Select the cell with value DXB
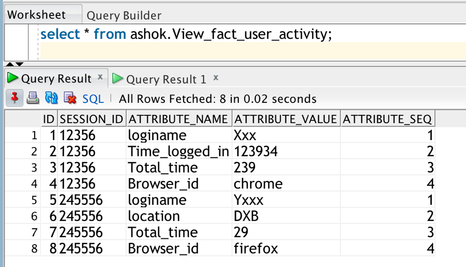This screenshot has width=466, height=267. [286, 216]
